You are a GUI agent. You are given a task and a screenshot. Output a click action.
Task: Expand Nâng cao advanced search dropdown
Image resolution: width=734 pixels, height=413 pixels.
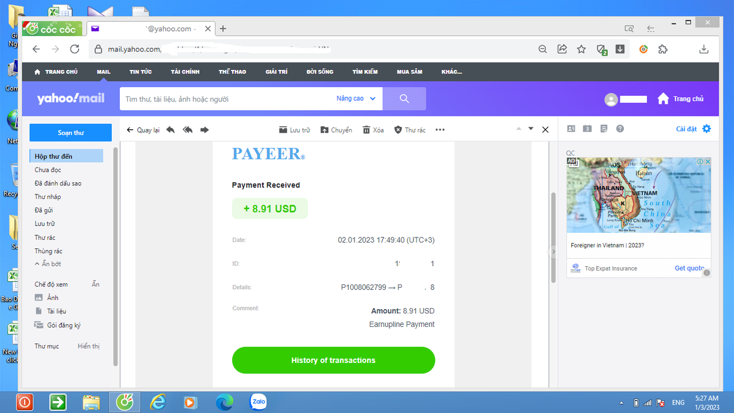click(356, 99)
